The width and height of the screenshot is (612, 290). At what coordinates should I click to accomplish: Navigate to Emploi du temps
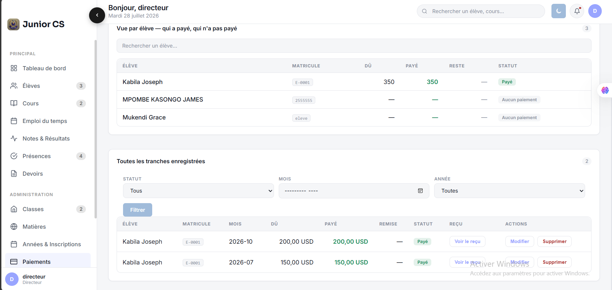pos(48,121)
